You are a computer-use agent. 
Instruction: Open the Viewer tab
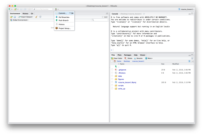(x=143, y=55)
